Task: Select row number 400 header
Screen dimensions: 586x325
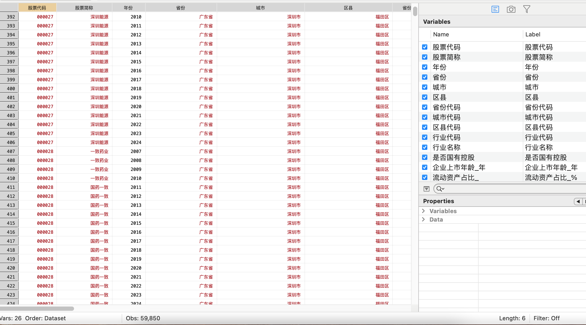Action: pyautogui.click(x=11, y=89)
